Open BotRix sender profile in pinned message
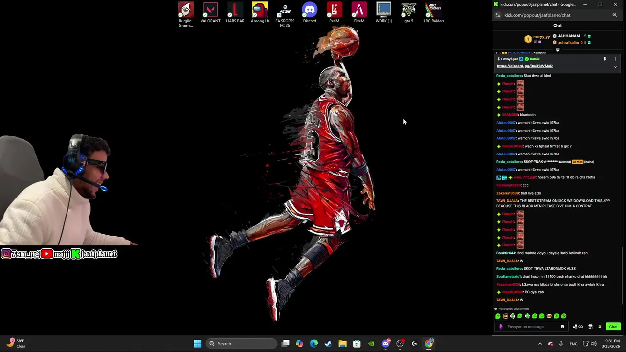The height and width of the screenshot is (352, 626). (x=535, y=59)
